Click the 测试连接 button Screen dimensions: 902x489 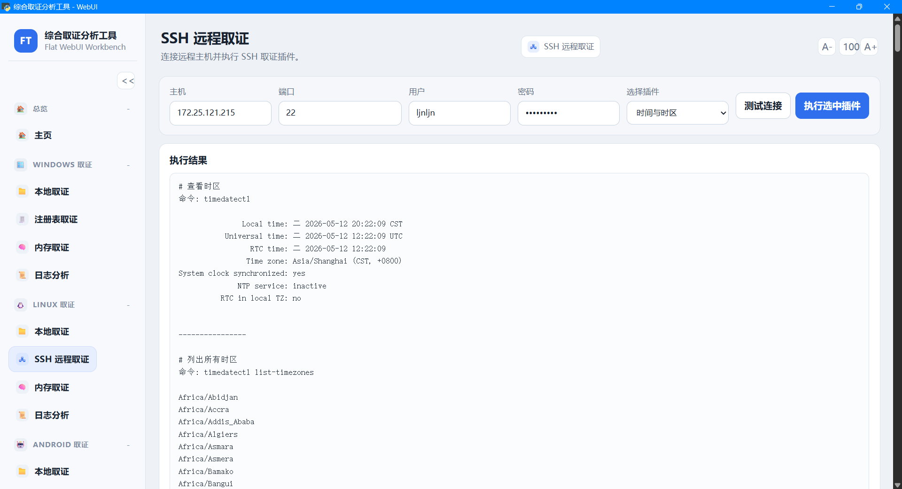(x=763, y=106)
